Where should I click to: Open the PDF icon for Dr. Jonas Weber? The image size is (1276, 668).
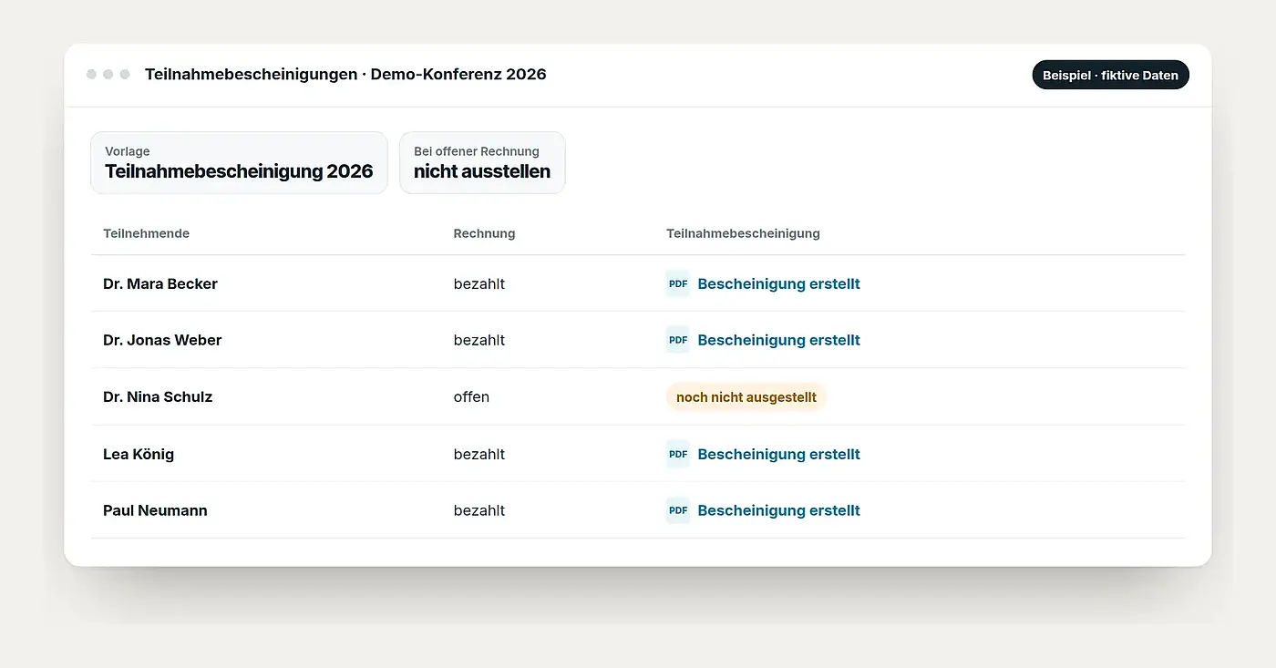tap(678, 340)
